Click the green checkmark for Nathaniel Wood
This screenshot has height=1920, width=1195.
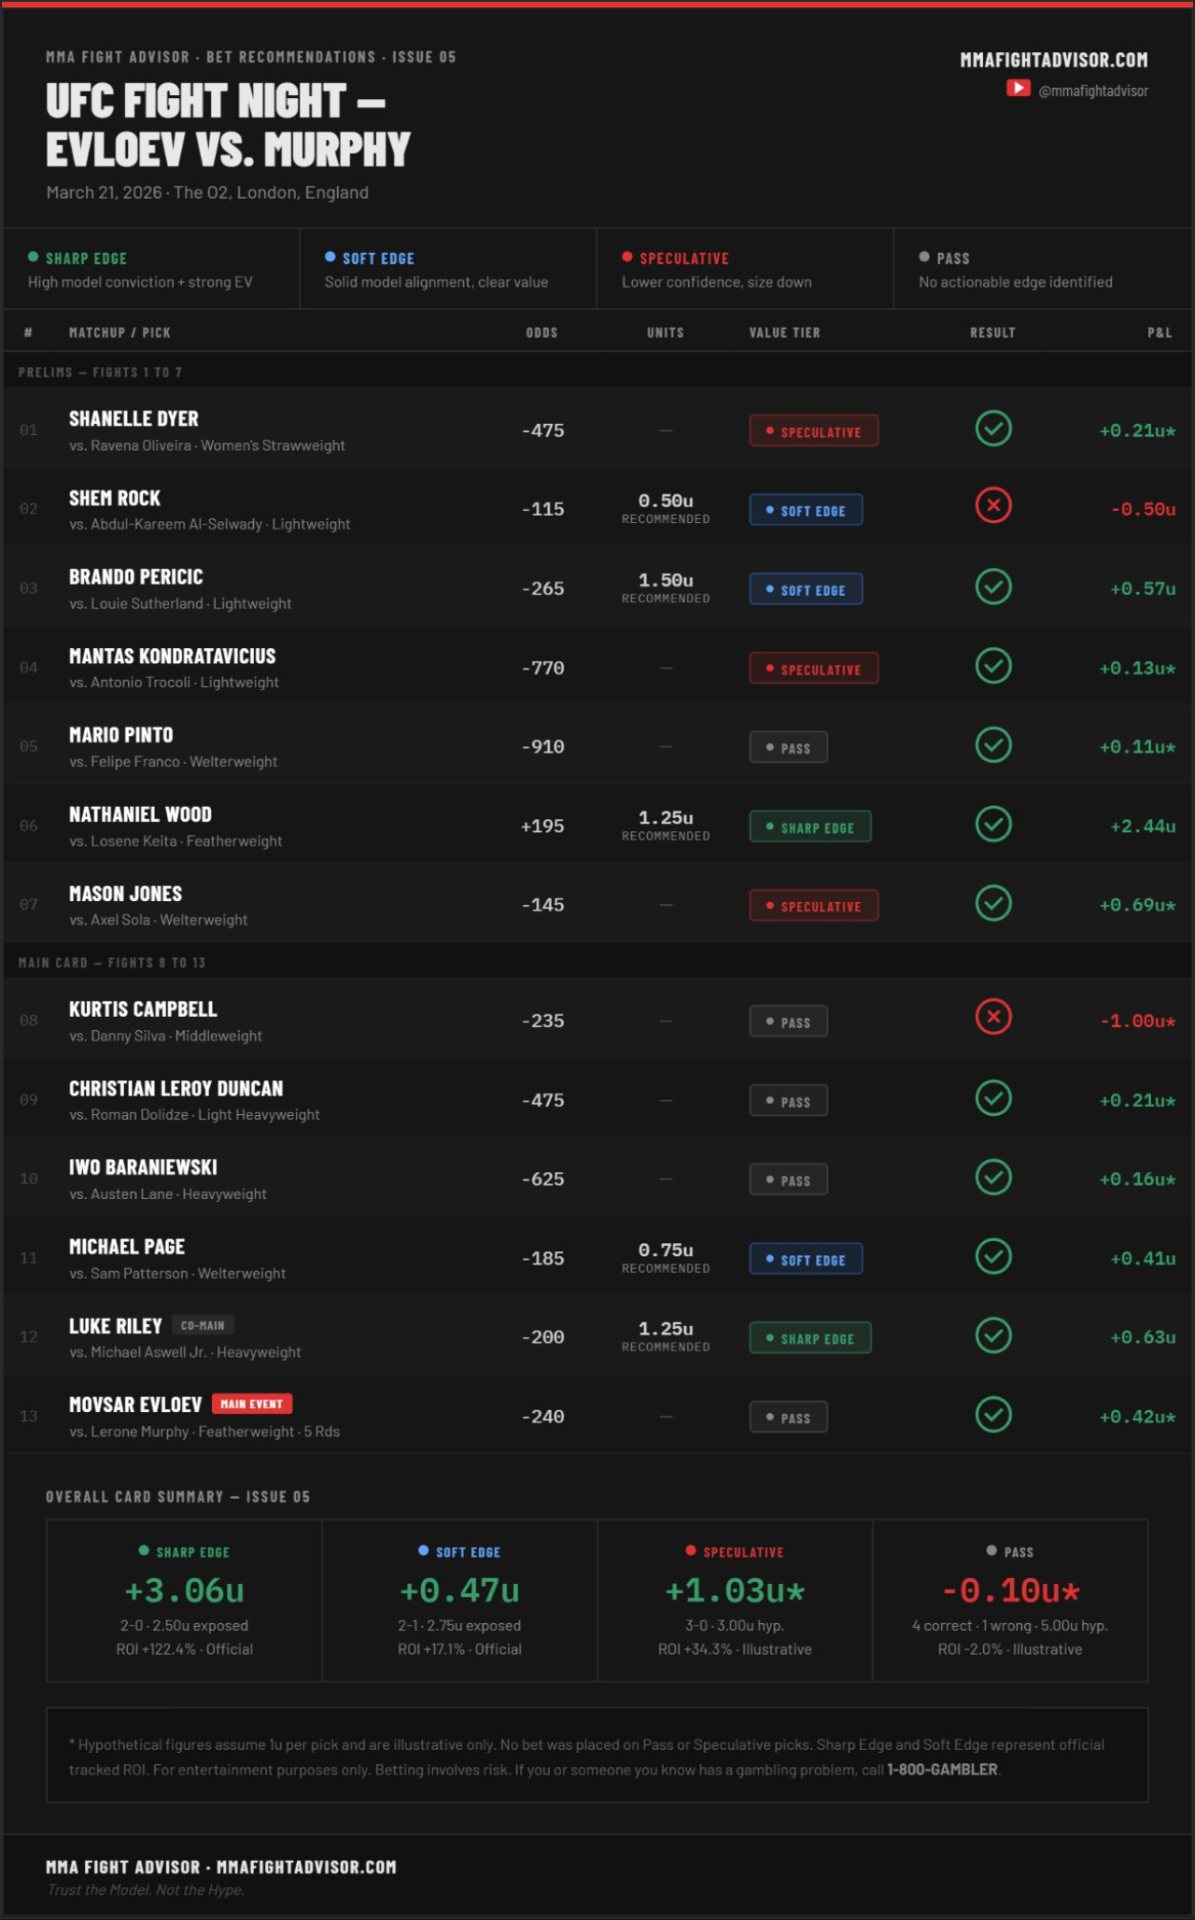click(993, 824)
